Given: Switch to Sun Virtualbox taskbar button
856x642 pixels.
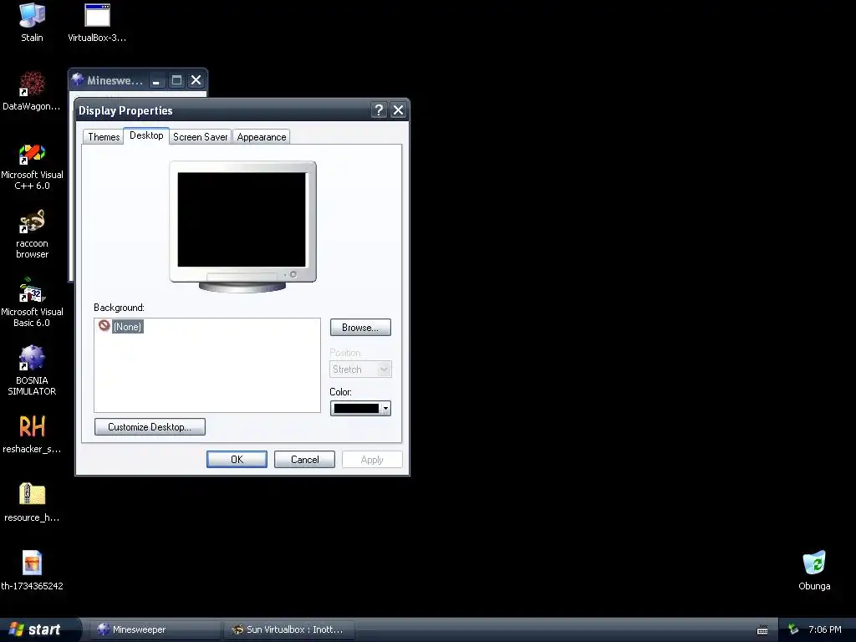Looking at the screenshot, I should pos(289,629).
